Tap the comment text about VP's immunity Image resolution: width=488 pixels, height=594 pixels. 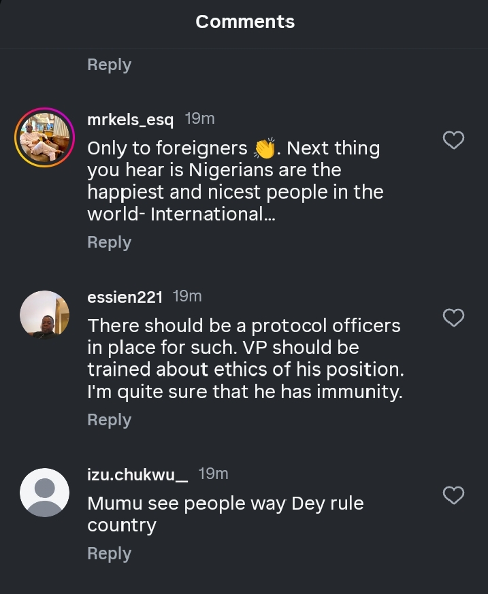245,359
